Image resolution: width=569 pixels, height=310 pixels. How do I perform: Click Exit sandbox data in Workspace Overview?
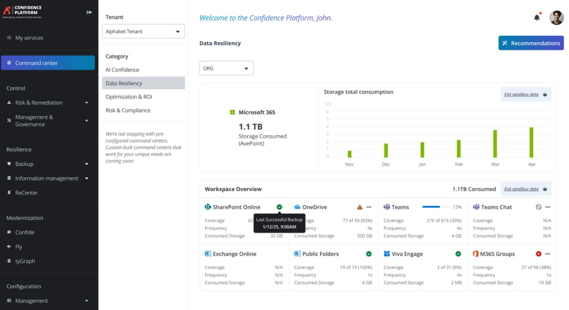(521, 189)
